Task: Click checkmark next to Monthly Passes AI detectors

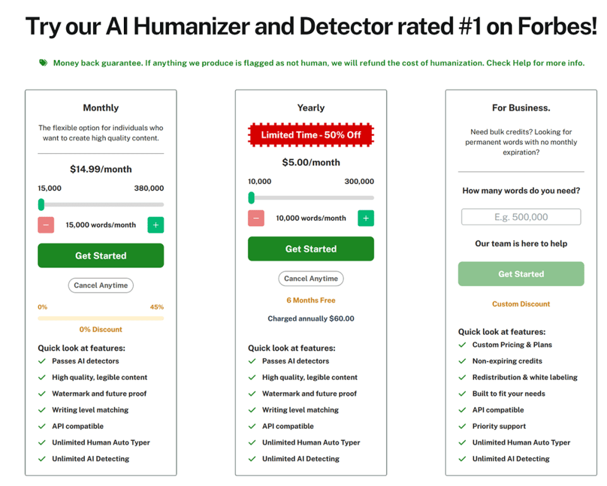Action: [42, 361]
